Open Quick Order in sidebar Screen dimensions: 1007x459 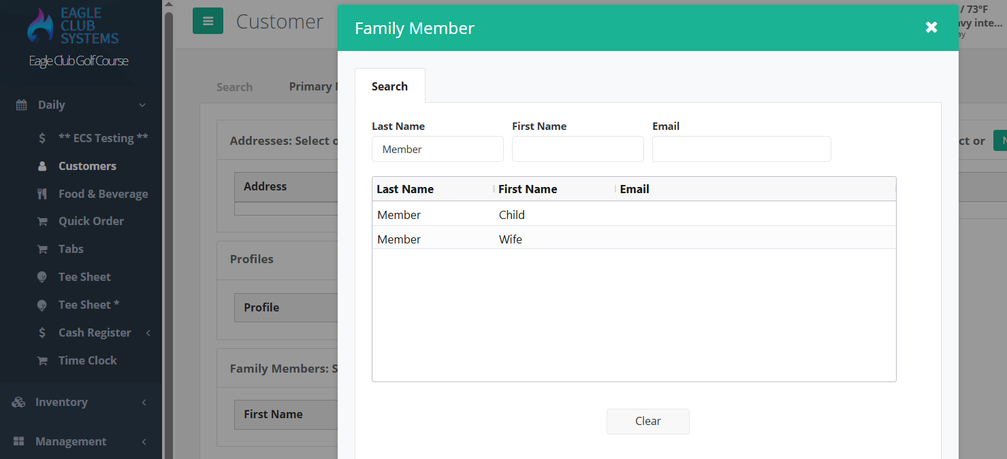(91, 221)
